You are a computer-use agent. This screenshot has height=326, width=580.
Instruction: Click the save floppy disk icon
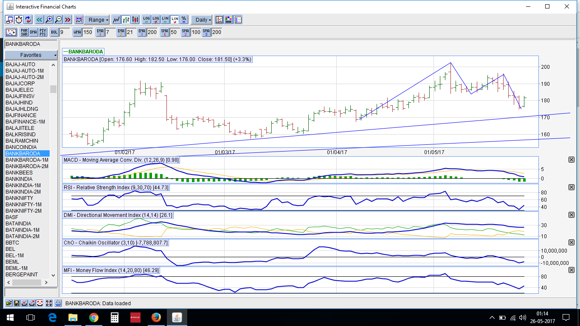(17, 303)
